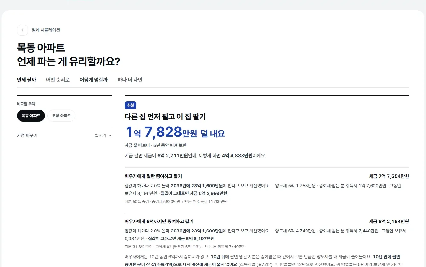Click the 세금 7억 7,554만원 value

(389, 176)
